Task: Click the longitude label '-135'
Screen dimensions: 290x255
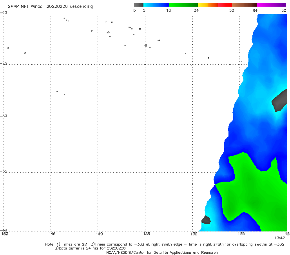Action: click(x=145, y=234)
